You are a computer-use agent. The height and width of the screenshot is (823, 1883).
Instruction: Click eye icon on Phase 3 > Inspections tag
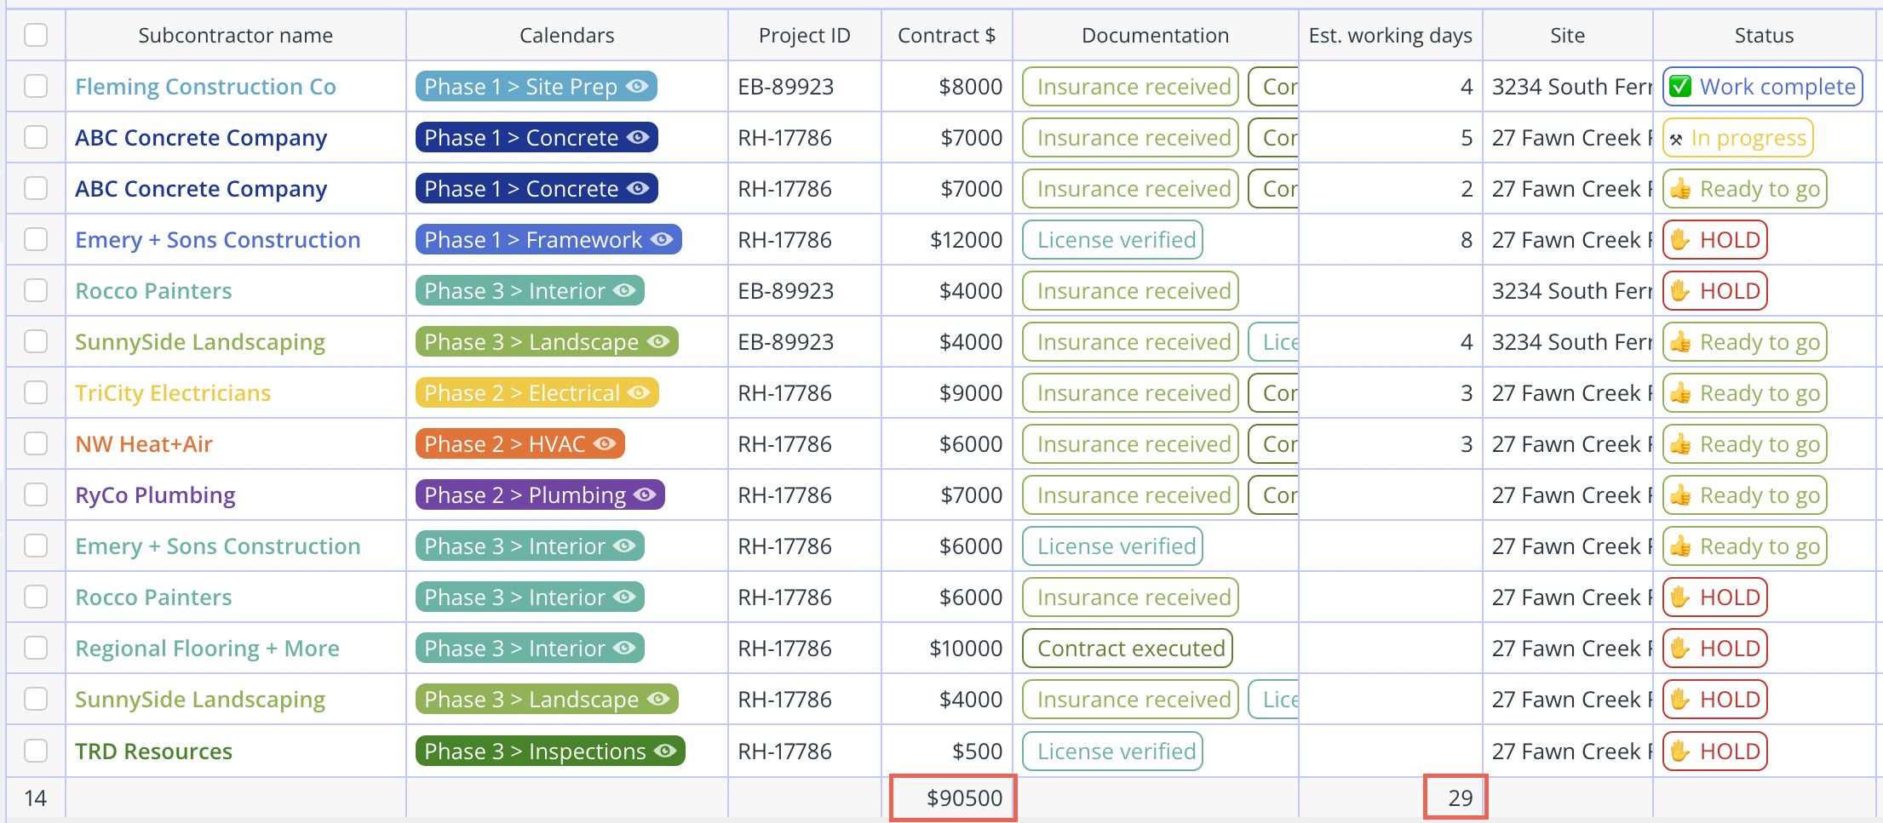665,751
